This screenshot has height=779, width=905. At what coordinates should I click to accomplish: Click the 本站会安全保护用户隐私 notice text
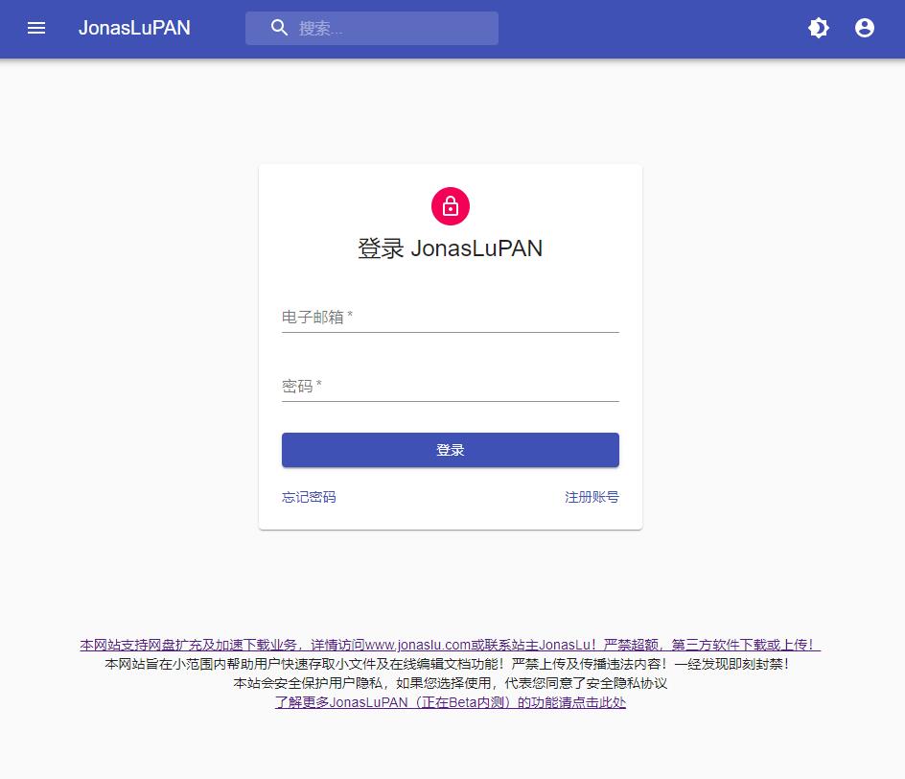point(451,683)
